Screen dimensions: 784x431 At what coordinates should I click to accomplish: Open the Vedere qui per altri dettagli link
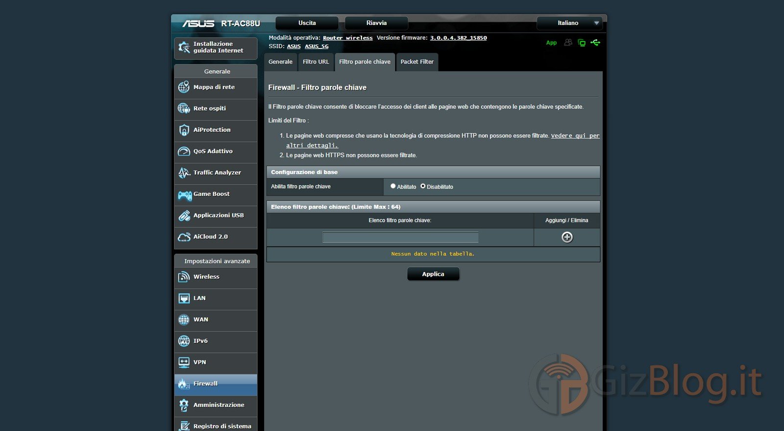coord(443,141)
